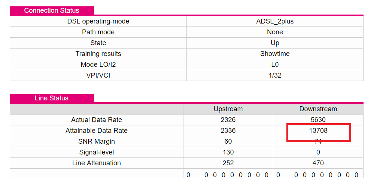This screenshot has height=178, width=380.
Task: Click the Signal-level upstream value 130
Action: 228,152
